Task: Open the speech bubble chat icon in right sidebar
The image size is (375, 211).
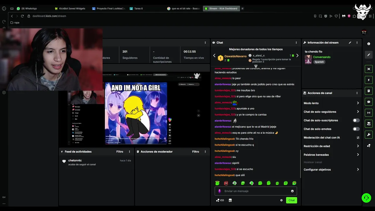Action: tap(369, 102)
